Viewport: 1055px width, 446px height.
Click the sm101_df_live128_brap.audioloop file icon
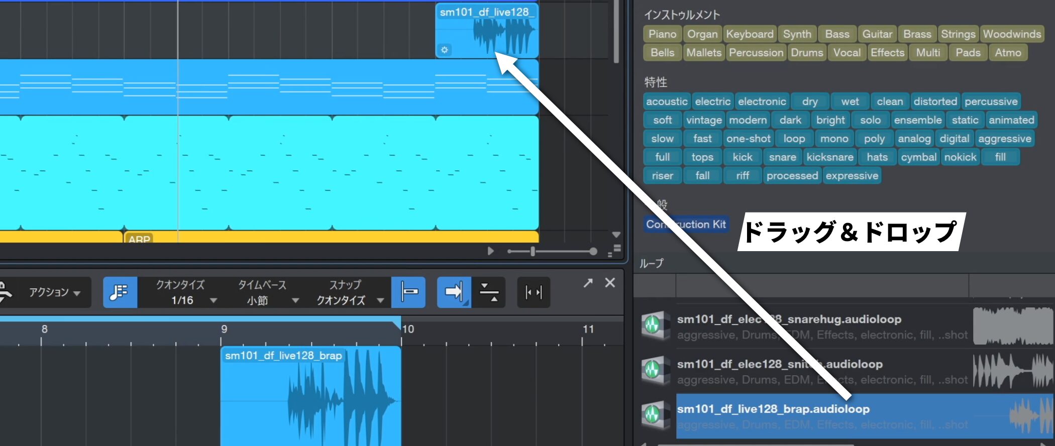pyautogui.click(x=654, y=415)
